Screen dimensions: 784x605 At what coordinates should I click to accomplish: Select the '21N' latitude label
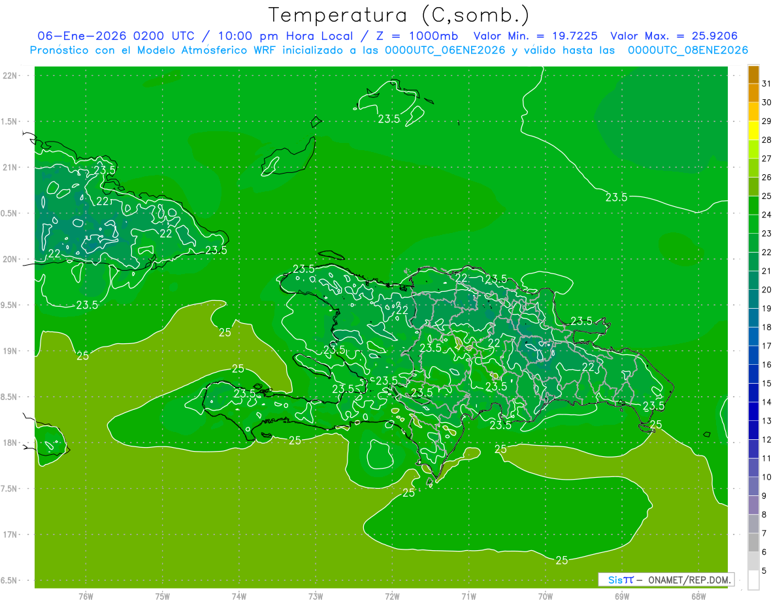click(10, 167)
